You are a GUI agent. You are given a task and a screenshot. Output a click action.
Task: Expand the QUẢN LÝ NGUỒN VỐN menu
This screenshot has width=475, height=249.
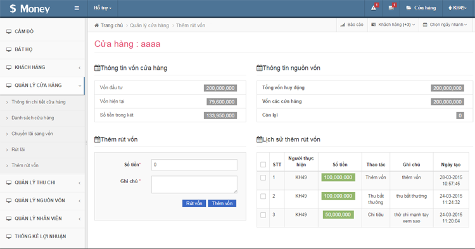click(42, 201)
